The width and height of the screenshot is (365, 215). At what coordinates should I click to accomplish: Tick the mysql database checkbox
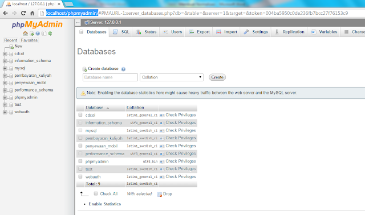pos(80,130)
